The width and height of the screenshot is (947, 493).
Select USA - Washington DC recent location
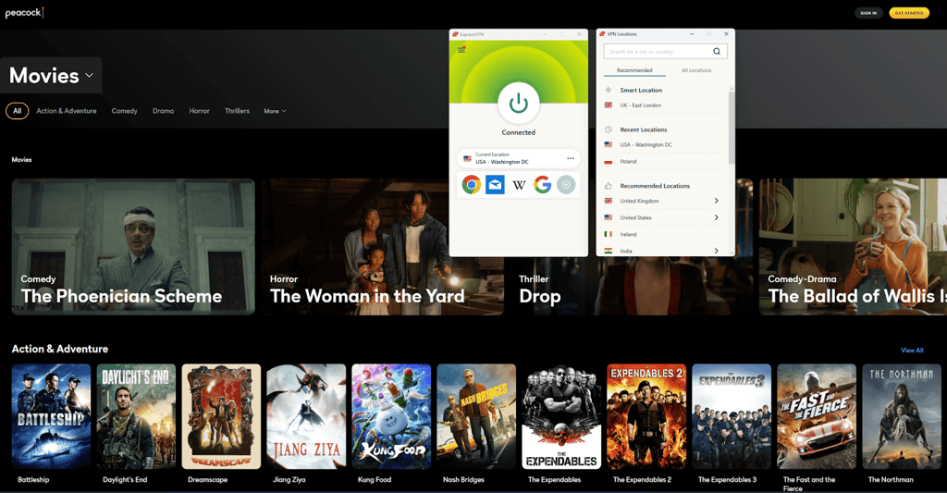coord(646,145)
